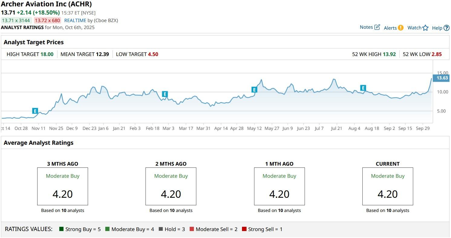Image resolution: width=451 pixels, height=238 pixels.
Task: Click the Average Analyst Ratings heading
Action: pos(38,143)
